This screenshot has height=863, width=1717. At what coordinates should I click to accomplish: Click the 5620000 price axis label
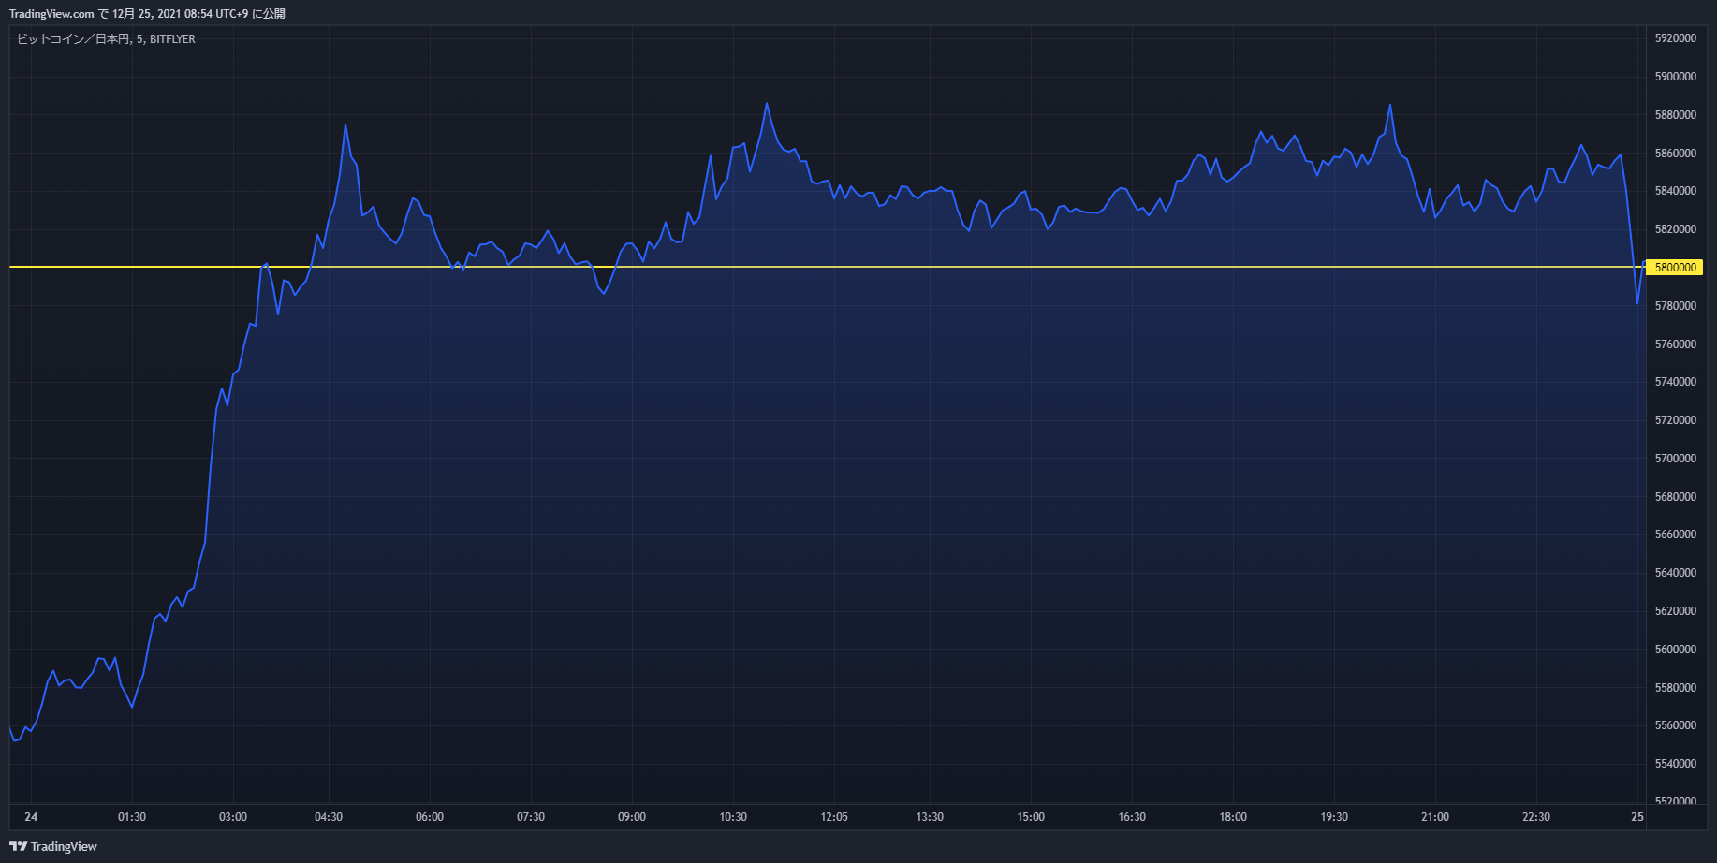(x=1675, y=611)
